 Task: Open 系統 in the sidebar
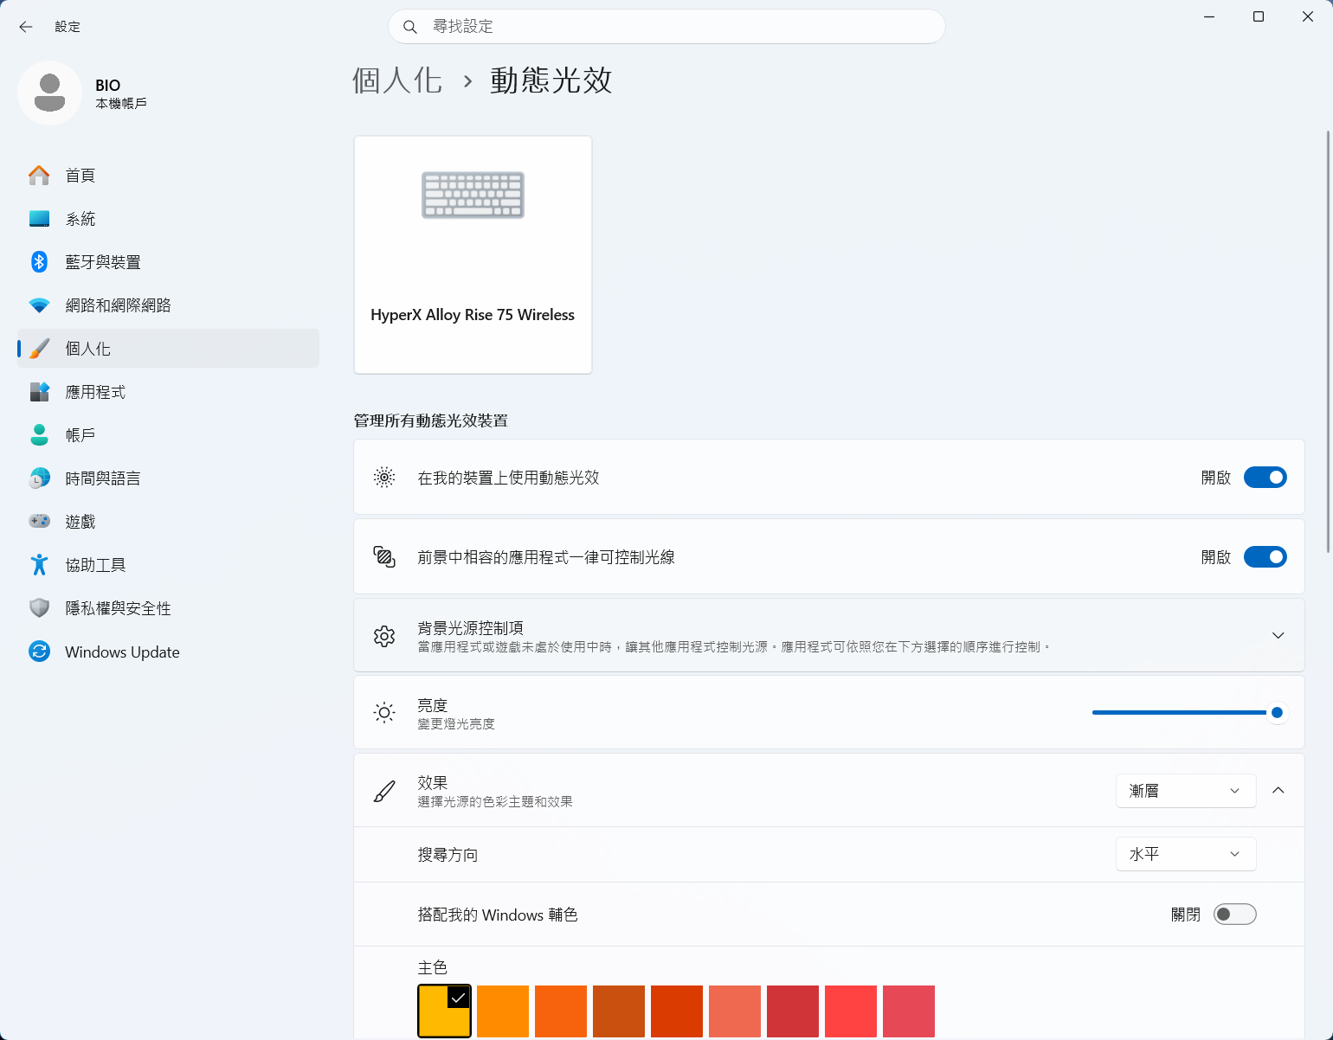(x=80, y=219)
